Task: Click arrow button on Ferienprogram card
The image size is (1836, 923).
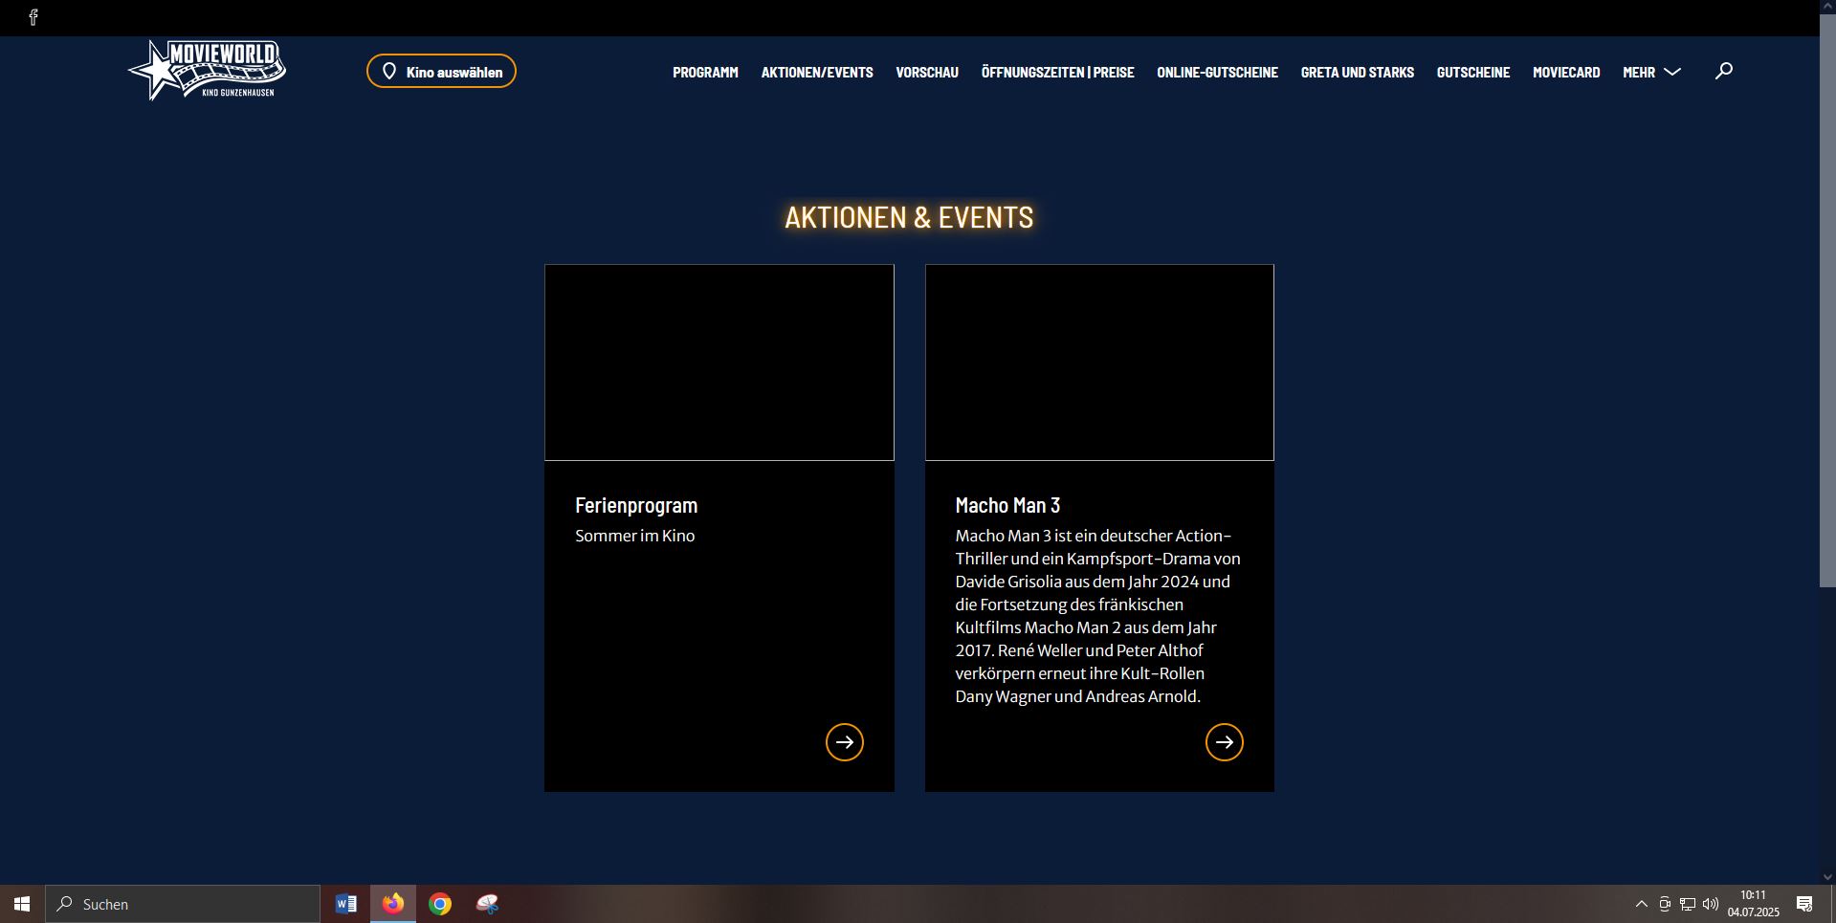Action: (845, 742)
